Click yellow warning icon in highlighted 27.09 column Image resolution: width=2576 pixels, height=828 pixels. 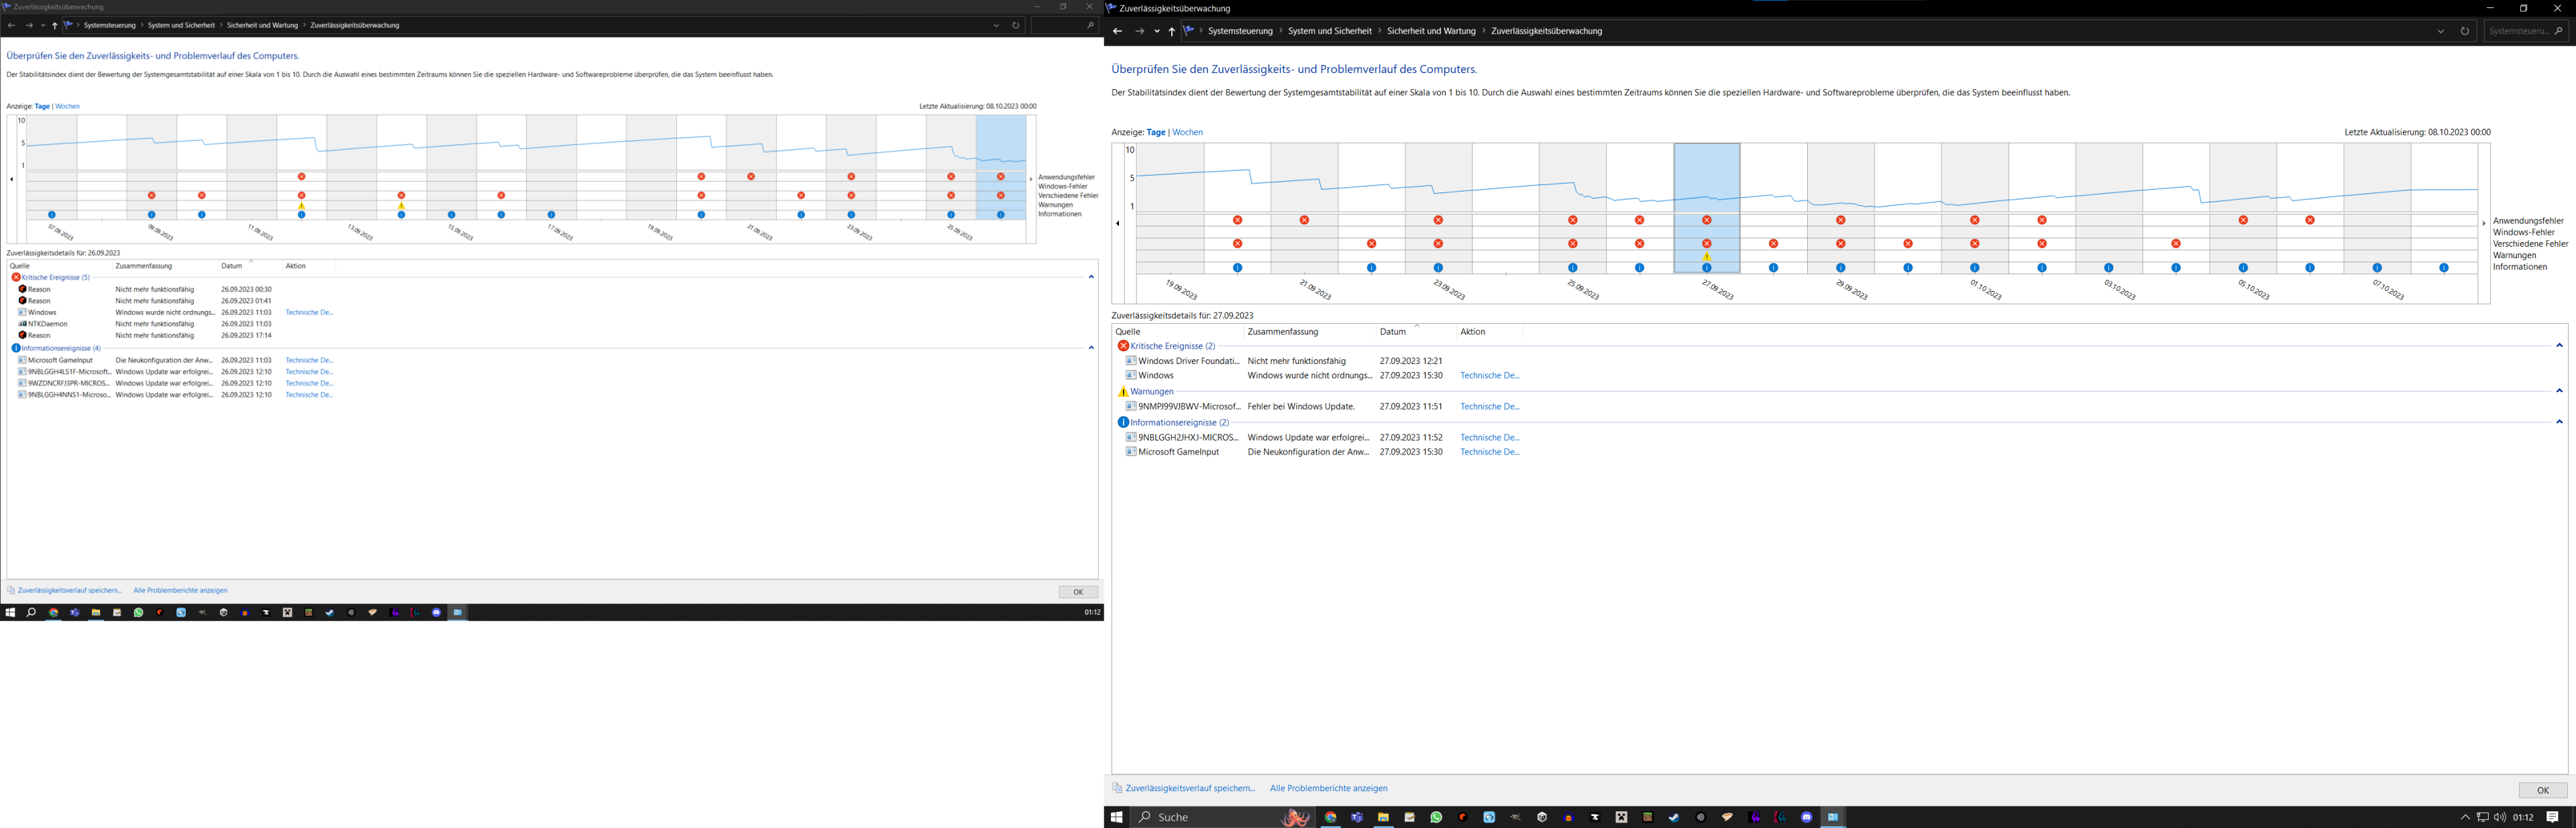click(1707, 257)
